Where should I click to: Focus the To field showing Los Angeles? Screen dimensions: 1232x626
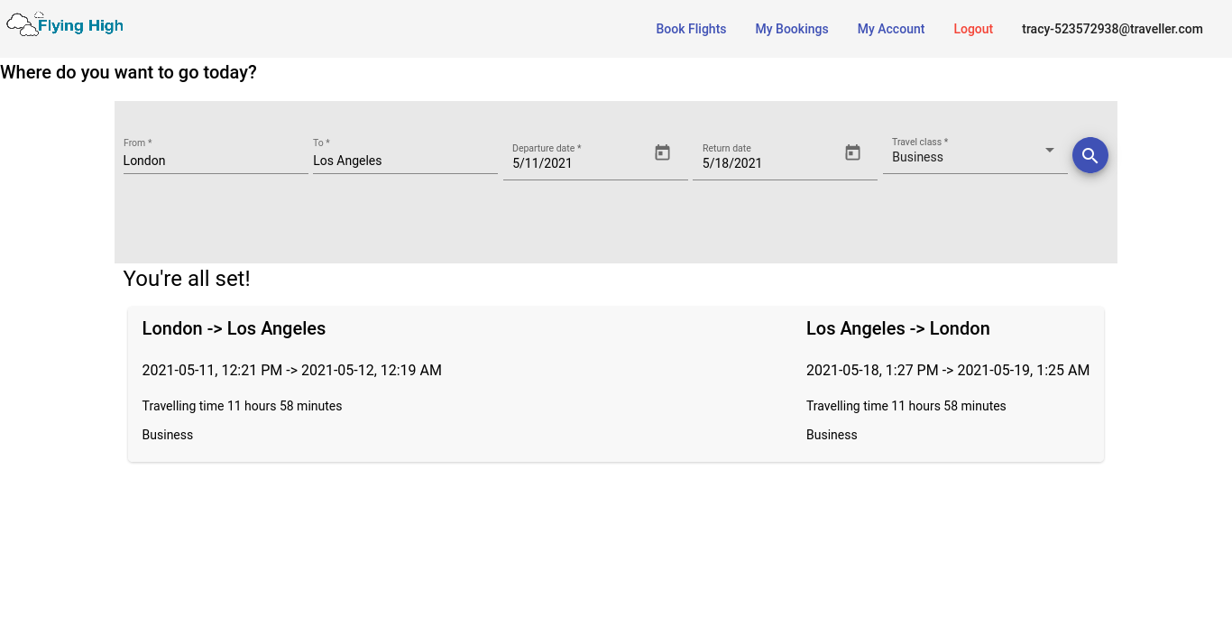pos(405,161)
